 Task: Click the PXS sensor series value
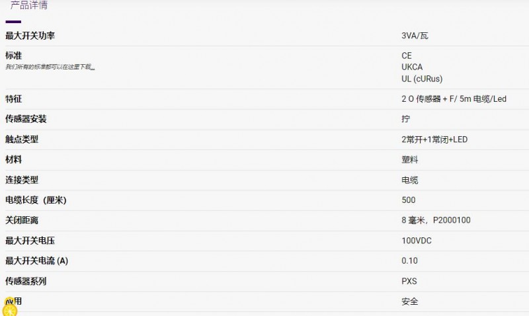click(x=409, y=281)
